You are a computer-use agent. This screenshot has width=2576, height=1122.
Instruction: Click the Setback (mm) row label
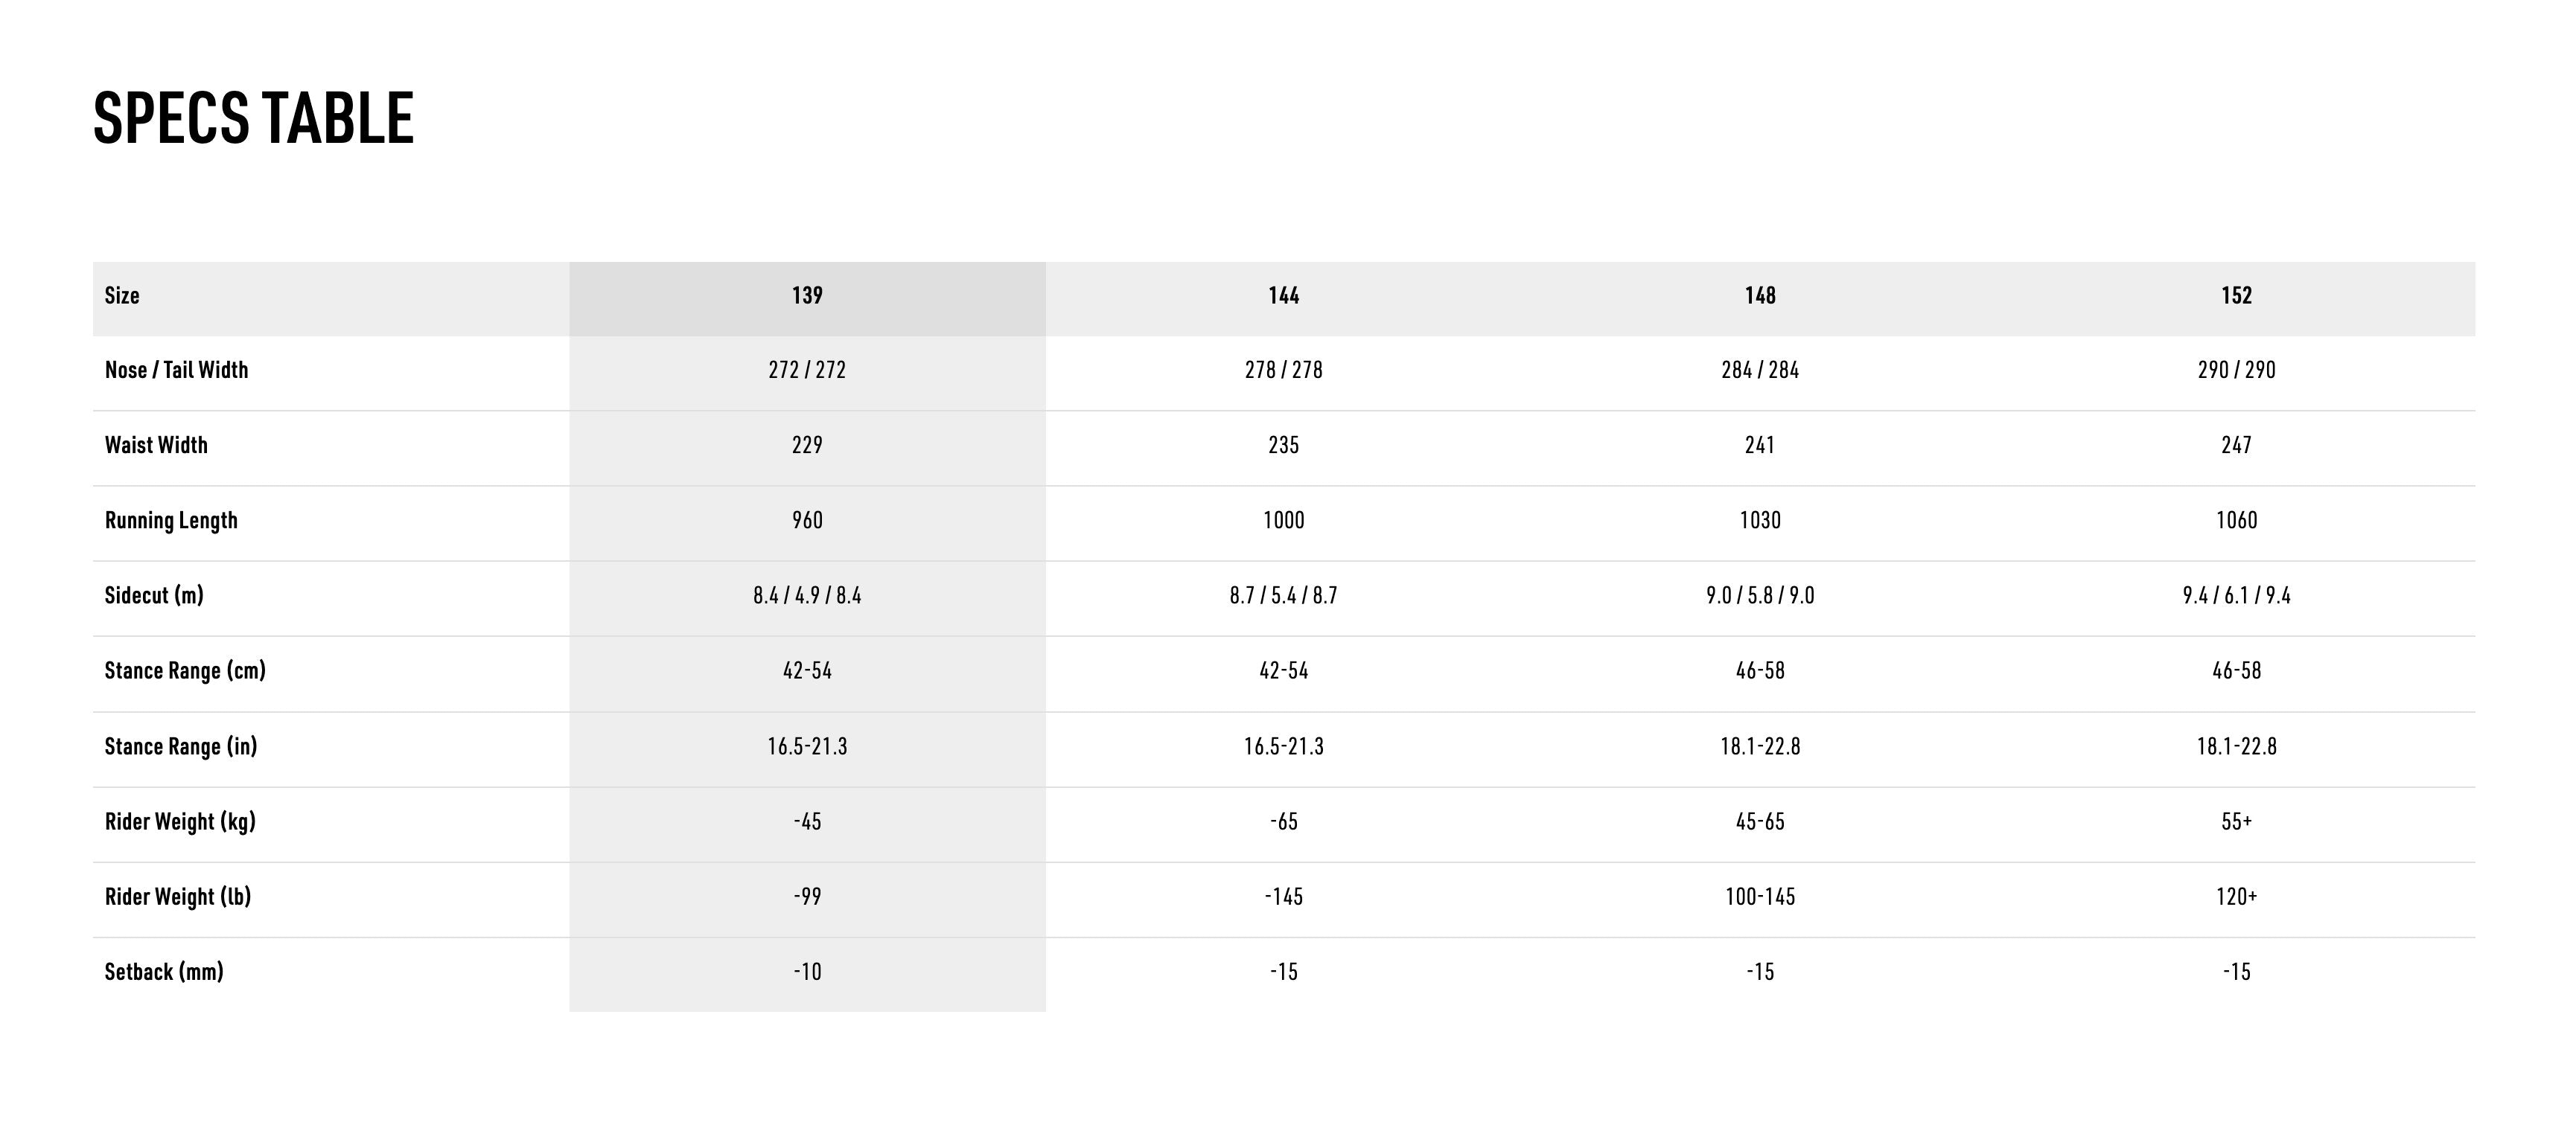point(164,971)
